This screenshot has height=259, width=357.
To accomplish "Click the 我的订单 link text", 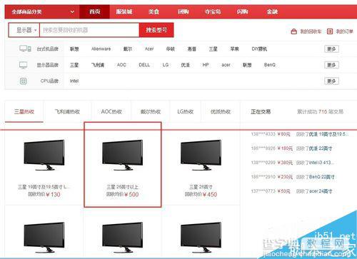I will pyautogui.click(x=344, y=31).
